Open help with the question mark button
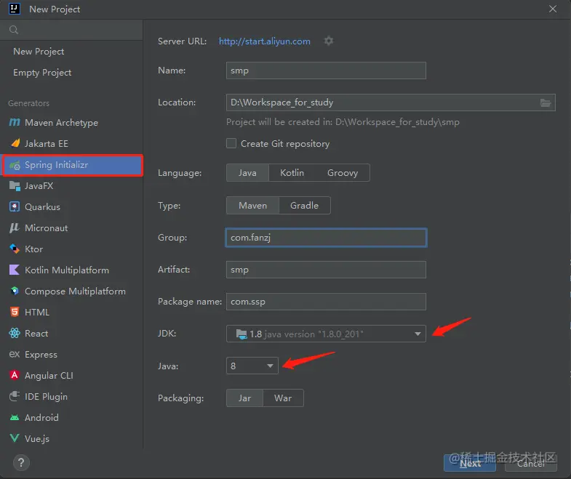The height and width of the screenshot is (479, 571). point(21,462)
